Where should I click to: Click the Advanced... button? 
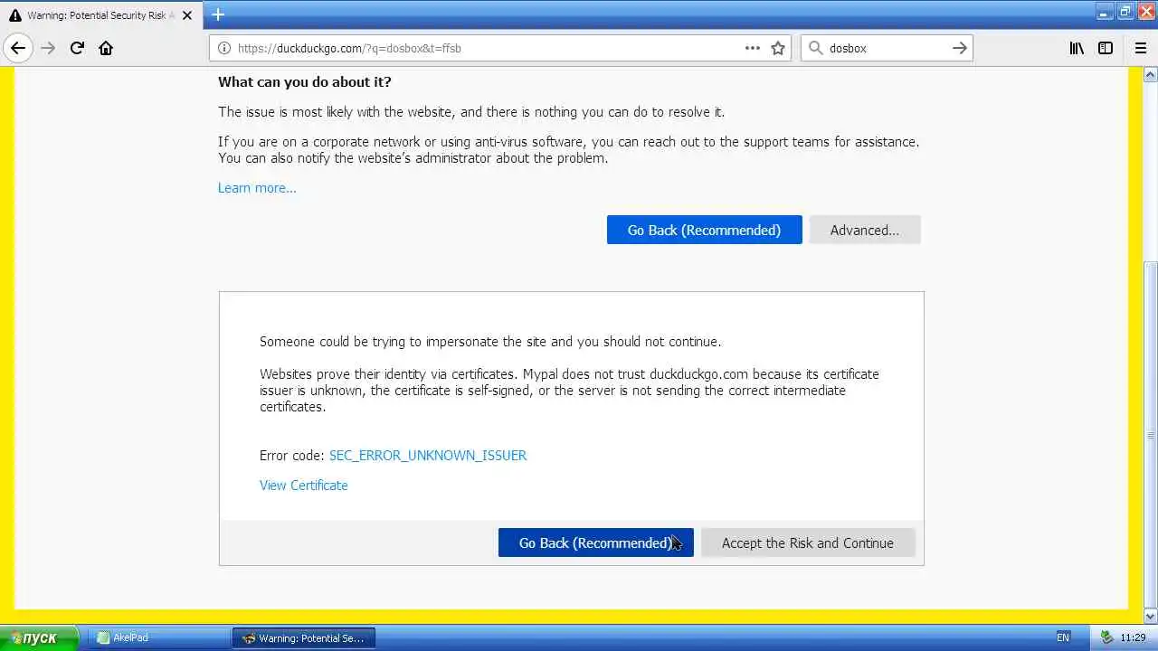pyautogui.click(x=865, y=230)
